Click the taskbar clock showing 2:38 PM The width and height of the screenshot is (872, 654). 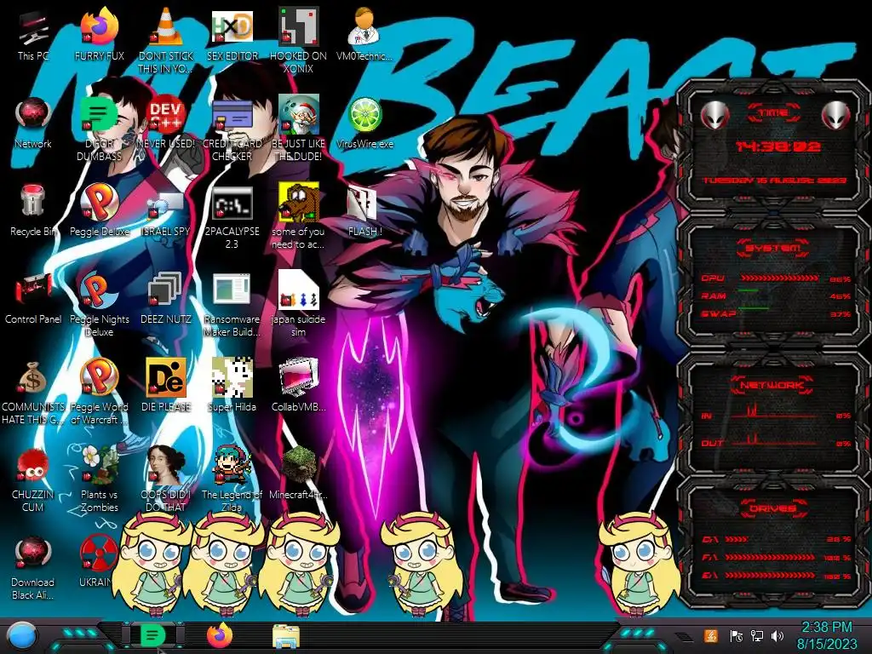827,635
